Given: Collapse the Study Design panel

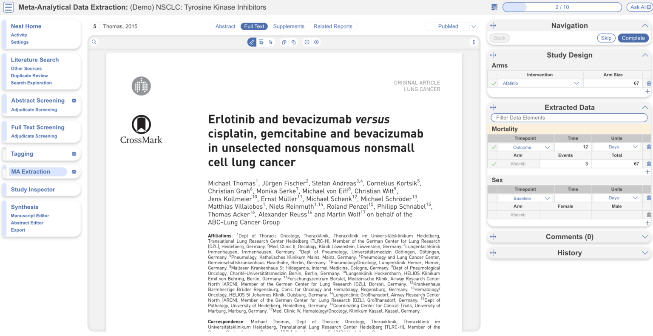Looking at the screenshot, I should [645, 55].
